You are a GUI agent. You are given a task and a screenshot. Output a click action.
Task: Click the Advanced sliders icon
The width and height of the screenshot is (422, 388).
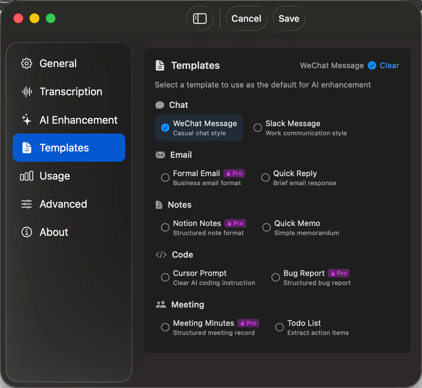click(x=27, y=204)
